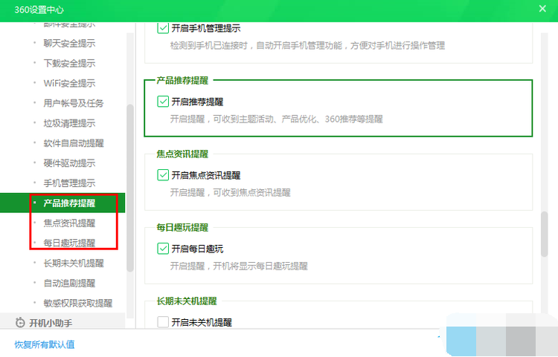Uncheck the 开启推荐提醒 checkbox
The image size is (558, 357).
coord(163,102)
